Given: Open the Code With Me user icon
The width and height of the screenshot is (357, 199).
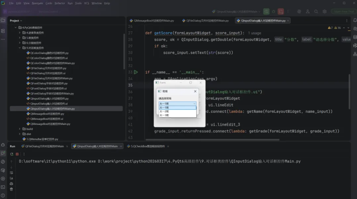Looking at the screenshot, I should click(308, 12).
